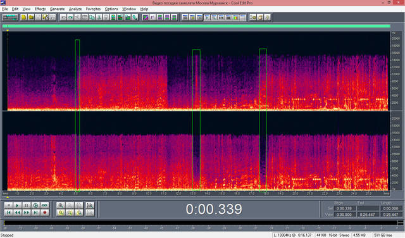Create a new file with the yellow page icon
Screen dimensions: 405x238
[24, 17]
